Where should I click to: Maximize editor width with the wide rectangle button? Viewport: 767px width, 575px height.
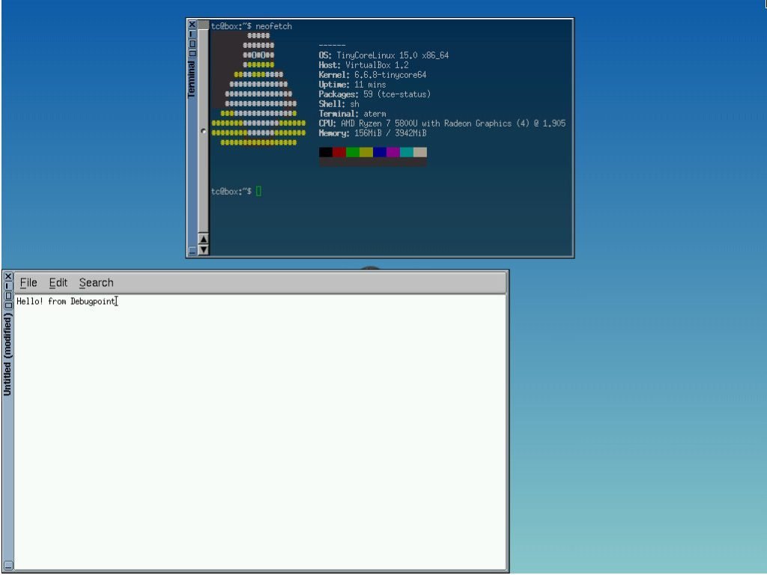pyautogui.click(x=7, y=305)
